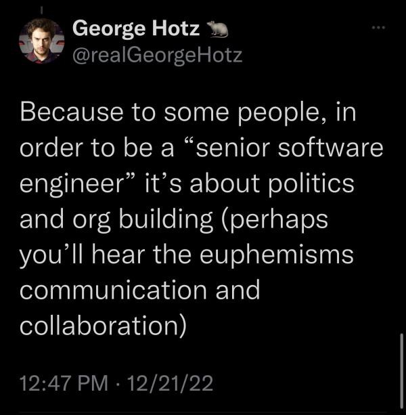Open the George Hotz display name link
This screenshot has height=415, width=406.
(136, 28)
